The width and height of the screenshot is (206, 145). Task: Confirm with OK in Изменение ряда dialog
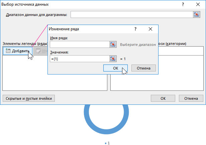pyautogui.click(x=116, y=68)
